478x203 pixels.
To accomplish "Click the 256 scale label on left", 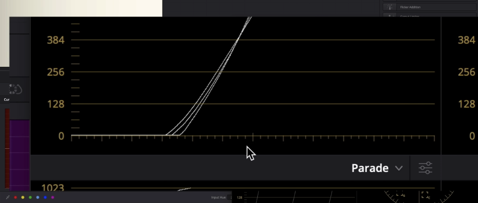I will (x=55, y=72).
